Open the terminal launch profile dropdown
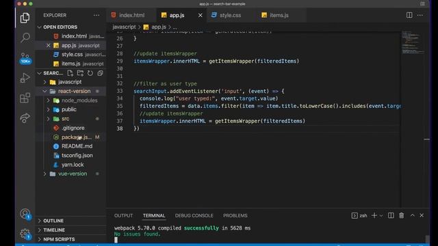This screenshot has height=246, width=438. (x=381, y=216)
